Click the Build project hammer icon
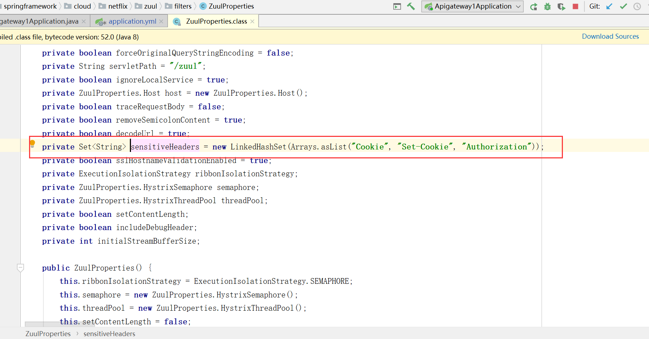The image size is (649, 339). tap(411, 6)
